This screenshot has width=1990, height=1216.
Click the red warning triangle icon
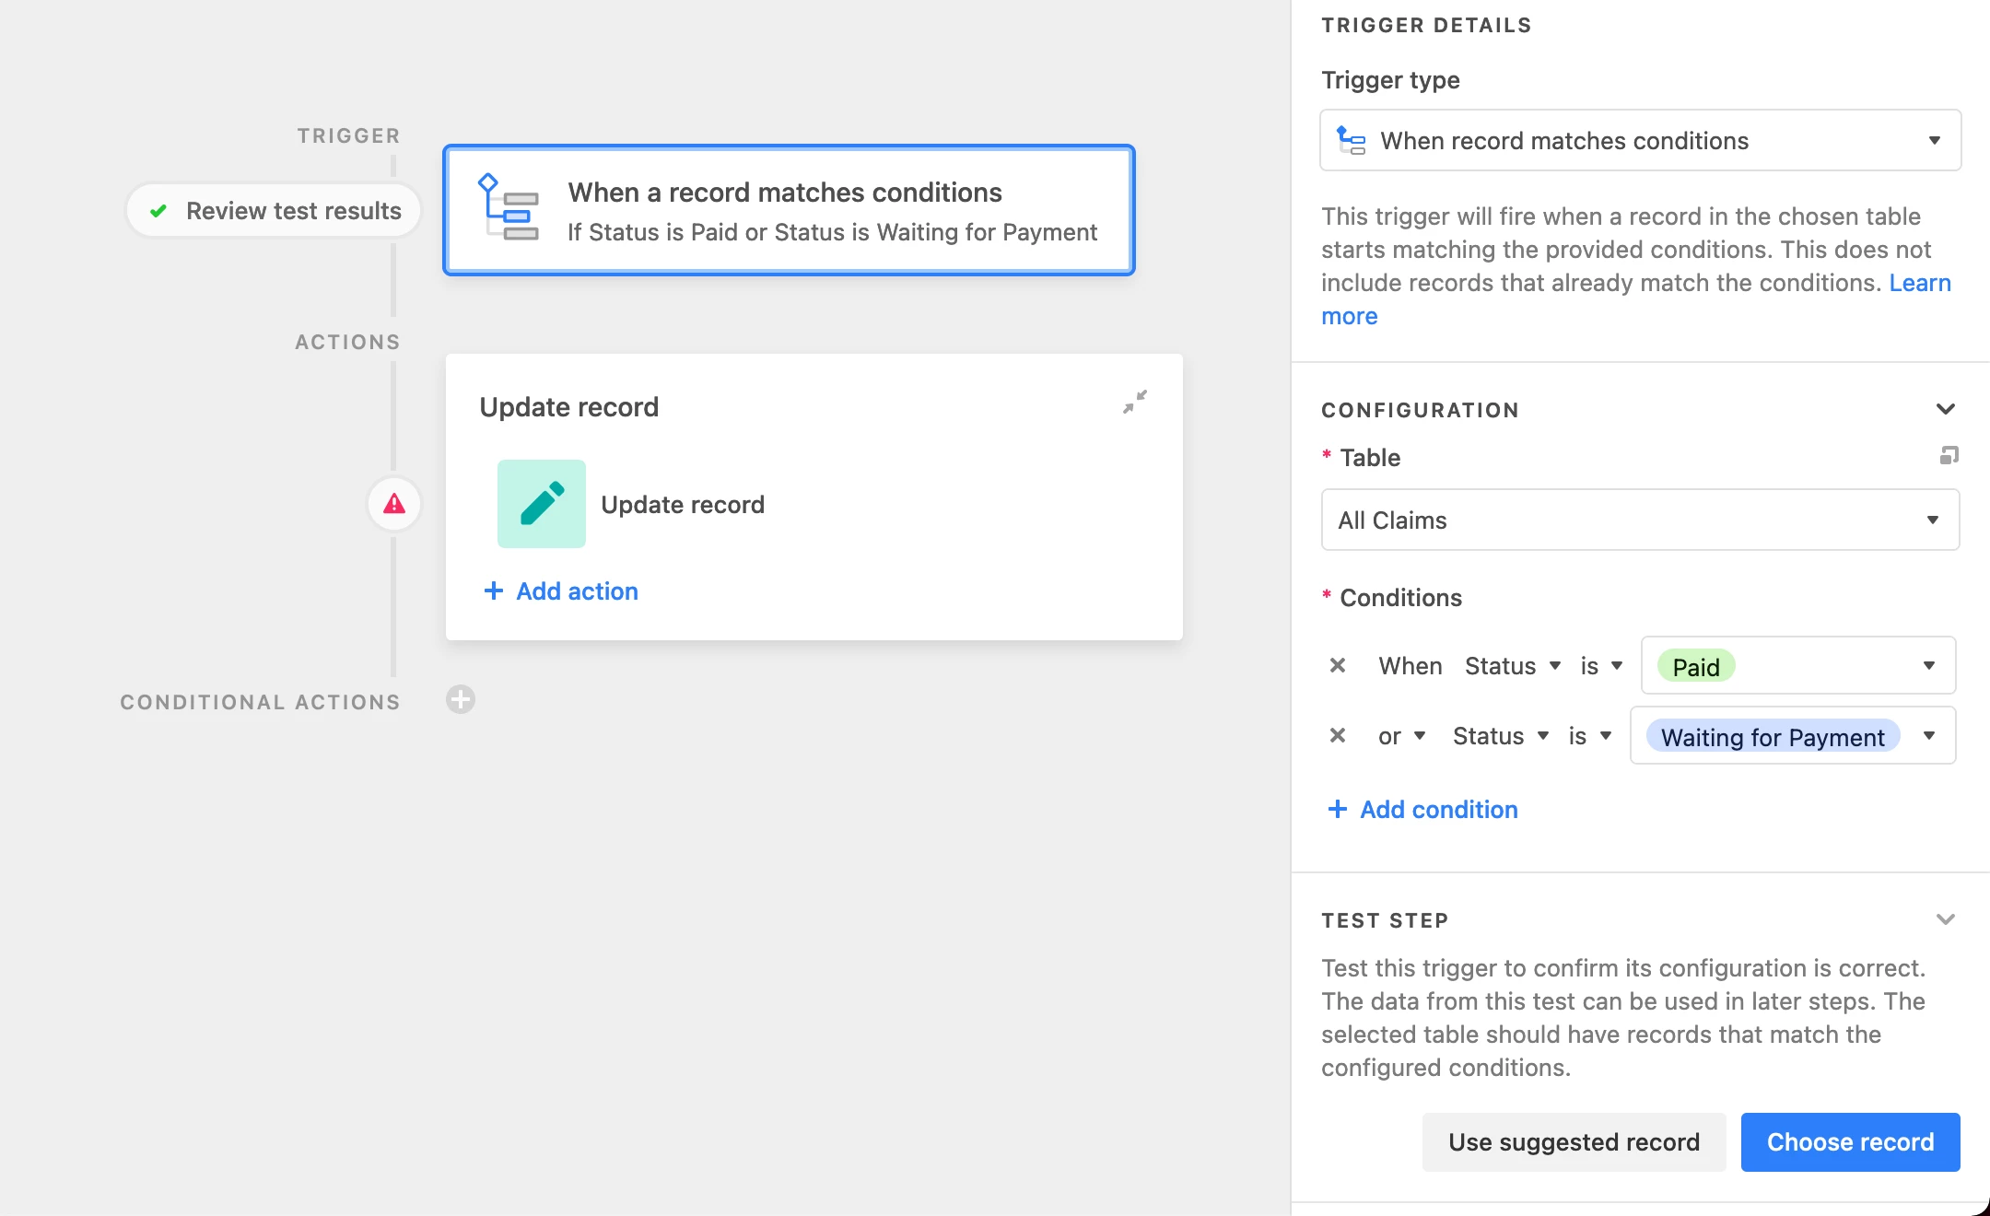[x=394, y=504]
